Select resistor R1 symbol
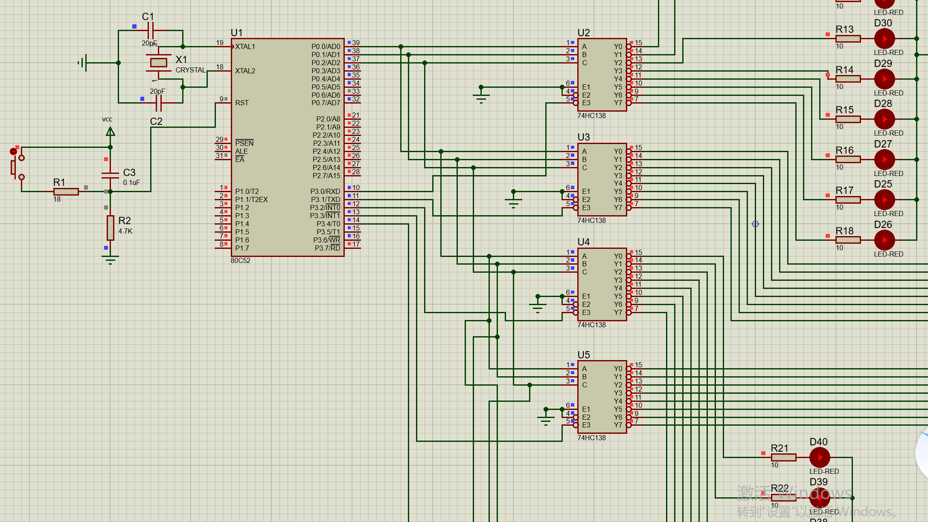Viewport: 928px width, 522px height. coord(66,192)
